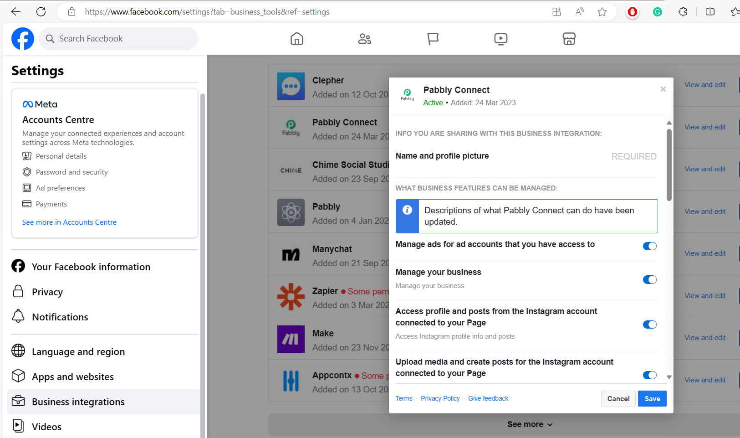Screen dimensions: 740x438
Task: Toggle Upload media and create Instagram posts
Action: coord(650,375)
